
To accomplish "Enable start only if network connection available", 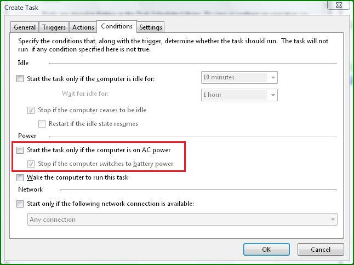I will click(x=20, y=204).
